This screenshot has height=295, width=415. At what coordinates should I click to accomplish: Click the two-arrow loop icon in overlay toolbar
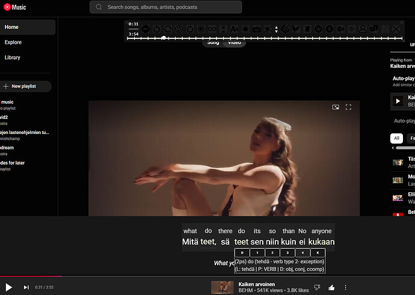pos(168,29)
